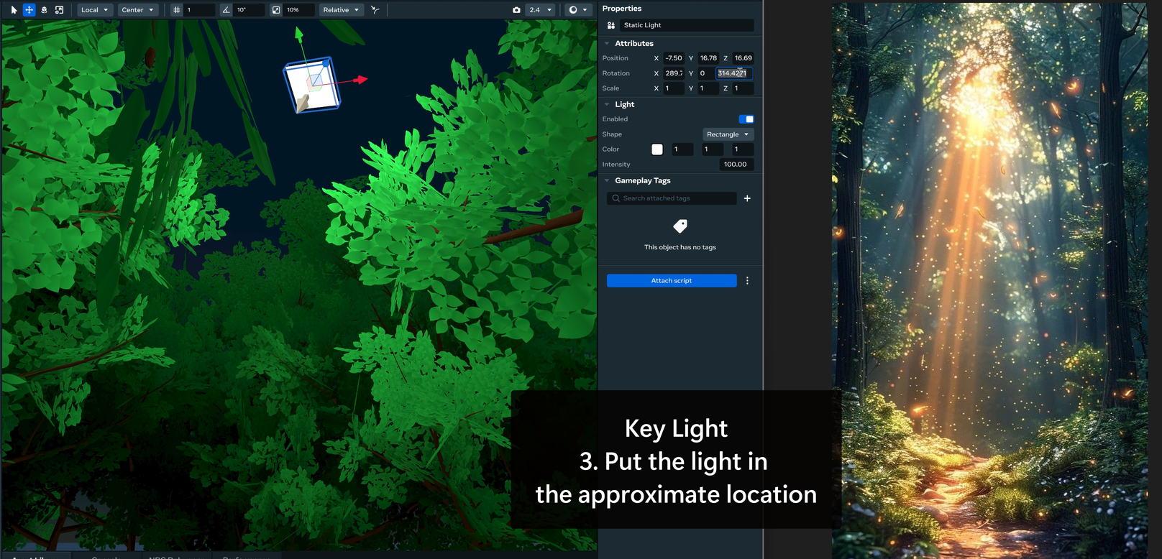Open the three-dot menu beside Attach script

point(747,281)
